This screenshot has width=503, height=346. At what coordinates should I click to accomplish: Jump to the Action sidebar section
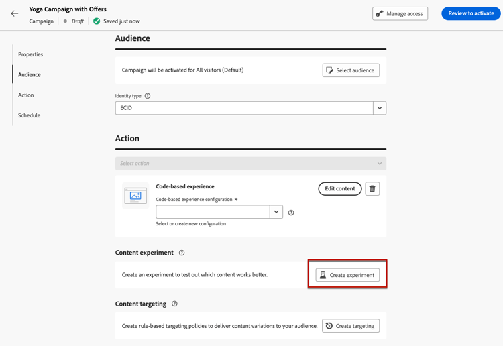(x=26, y=95)
